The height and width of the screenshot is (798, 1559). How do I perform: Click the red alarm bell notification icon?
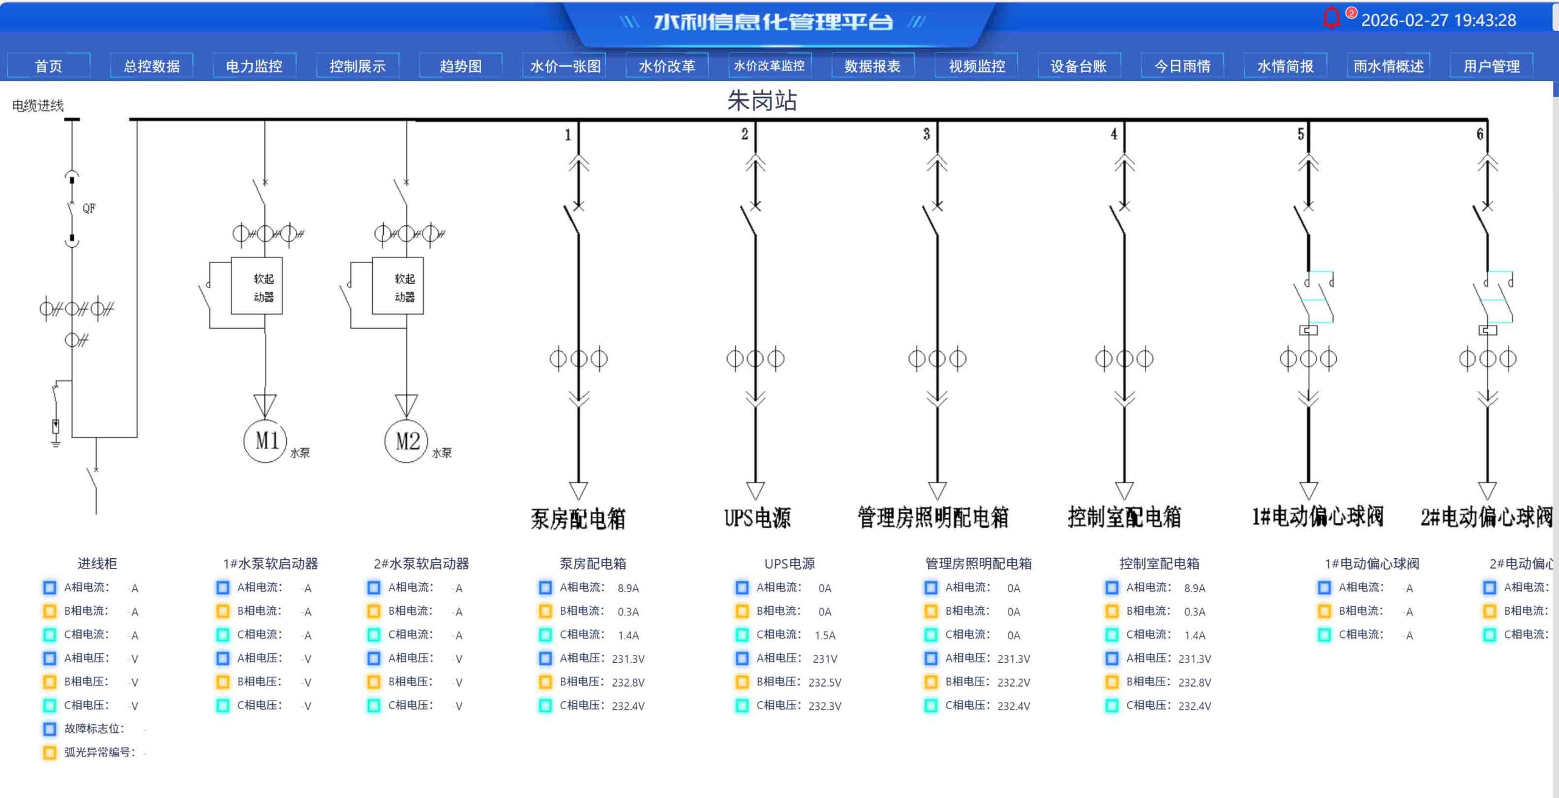(x=1331, y=18)
